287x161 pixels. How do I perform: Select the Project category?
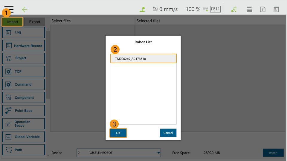click(x=24, y=58)
